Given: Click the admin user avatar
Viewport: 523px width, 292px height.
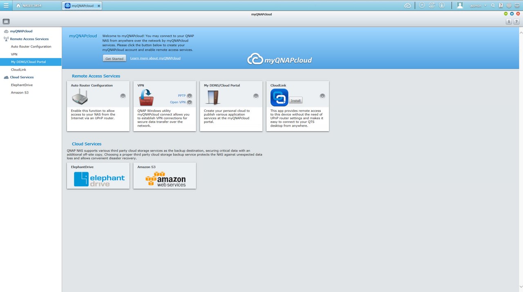Looking at the screenshot, I should tap(460, 5).
